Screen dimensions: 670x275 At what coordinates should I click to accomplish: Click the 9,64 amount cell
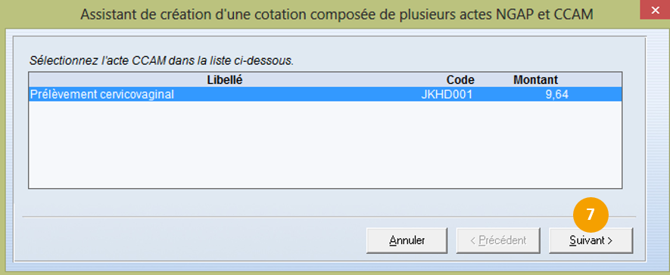coord(556,94)
